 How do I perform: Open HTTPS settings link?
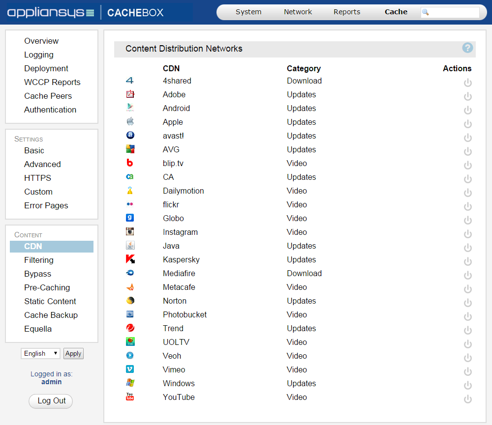[x=38, y=178]
